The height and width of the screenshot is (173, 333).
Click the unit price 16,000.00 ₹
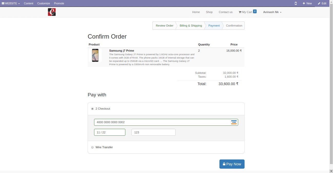234,51
